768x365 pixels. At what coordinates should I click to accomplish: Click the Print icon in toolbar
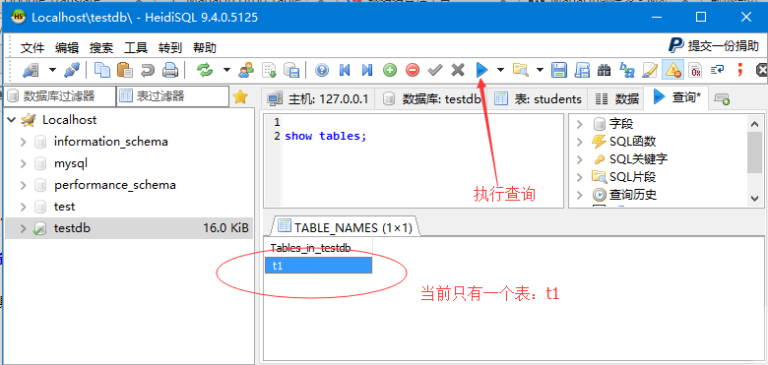(170, 70)
